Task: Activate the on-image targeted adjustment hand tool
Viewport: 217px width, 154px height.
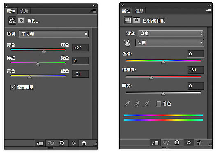Action: (127, 43)
